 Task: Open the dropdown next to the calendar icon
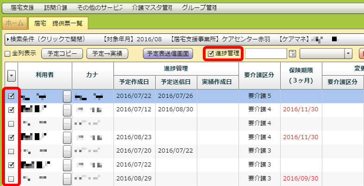click(x=348, y=54)
